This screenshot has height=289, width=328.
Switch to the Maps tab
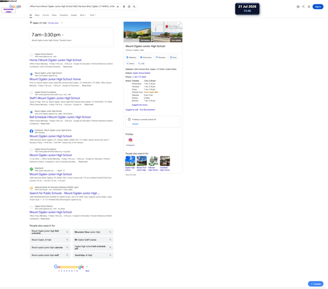37,15
